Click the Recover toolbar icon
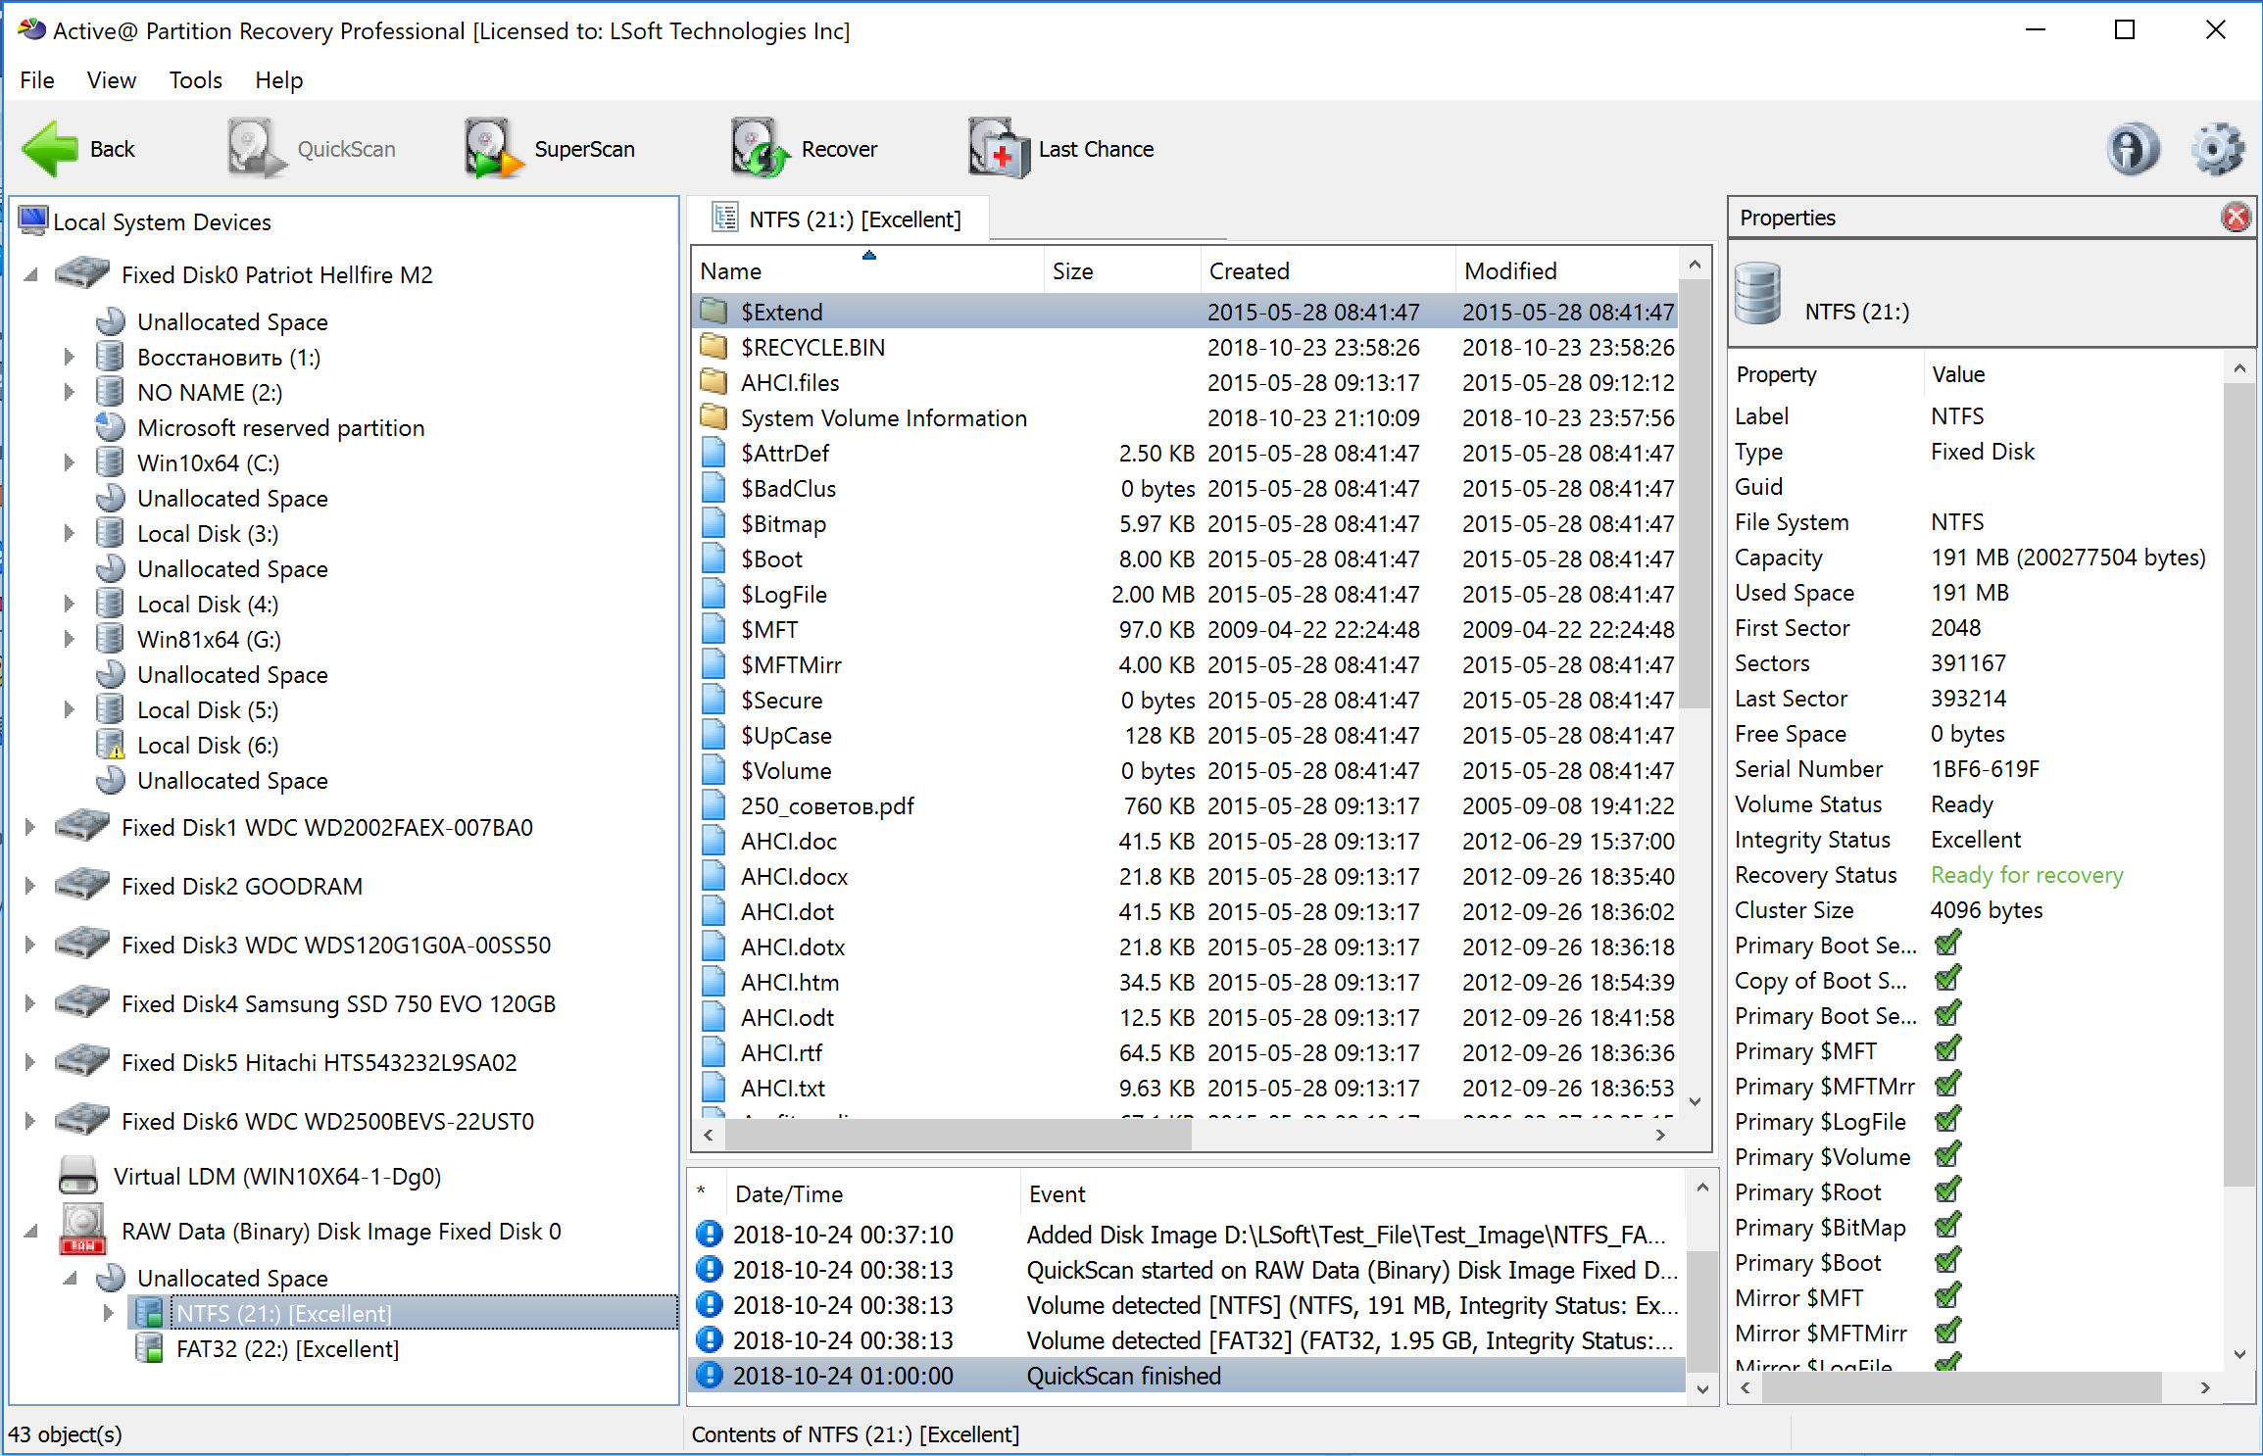Viewport: 2263px width, 1456px height. point(759,149)
